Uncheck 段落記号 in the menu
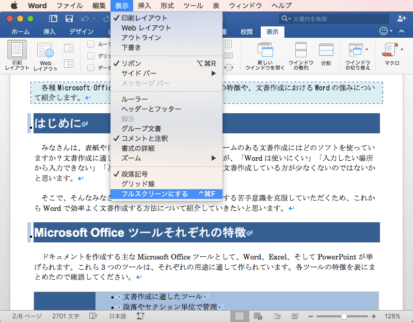Image resolution: width=413 pixels, height=322 pixels. (x=166, y=174)
